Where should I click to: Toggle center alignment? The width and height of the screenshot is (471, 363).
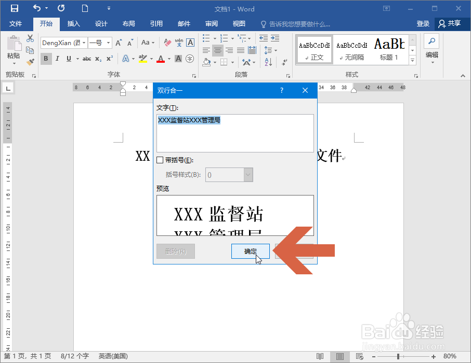click(x=218, y=50)
